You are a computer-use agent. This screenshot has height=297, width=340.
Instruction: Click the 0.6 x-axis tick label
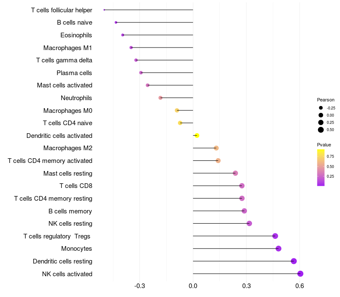(x=300, y=286)
